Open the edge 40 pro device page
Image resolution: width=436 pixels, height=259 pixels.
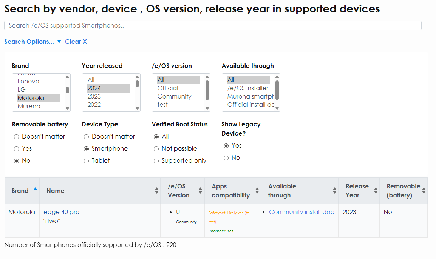62,212
